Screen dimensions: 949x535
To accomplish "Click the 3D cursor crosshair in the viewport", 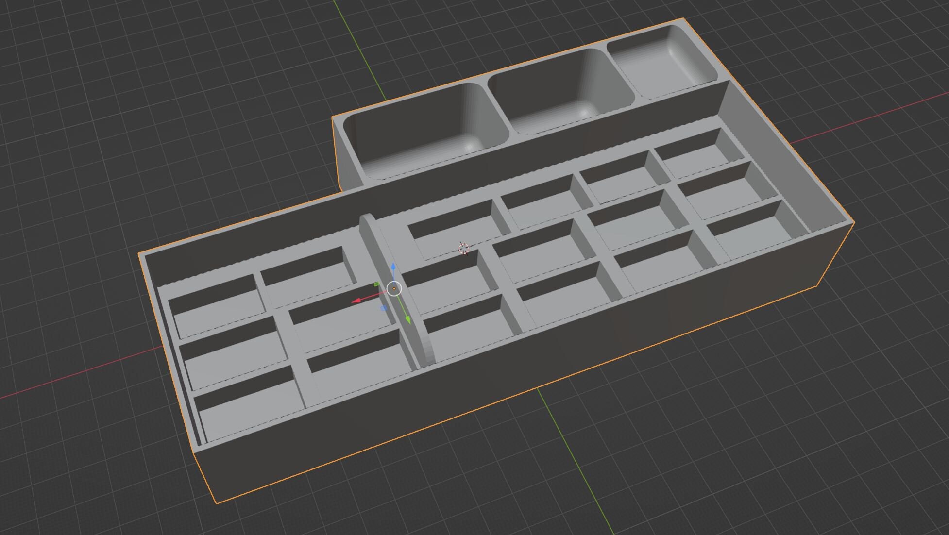I will [x=464, y=249].
